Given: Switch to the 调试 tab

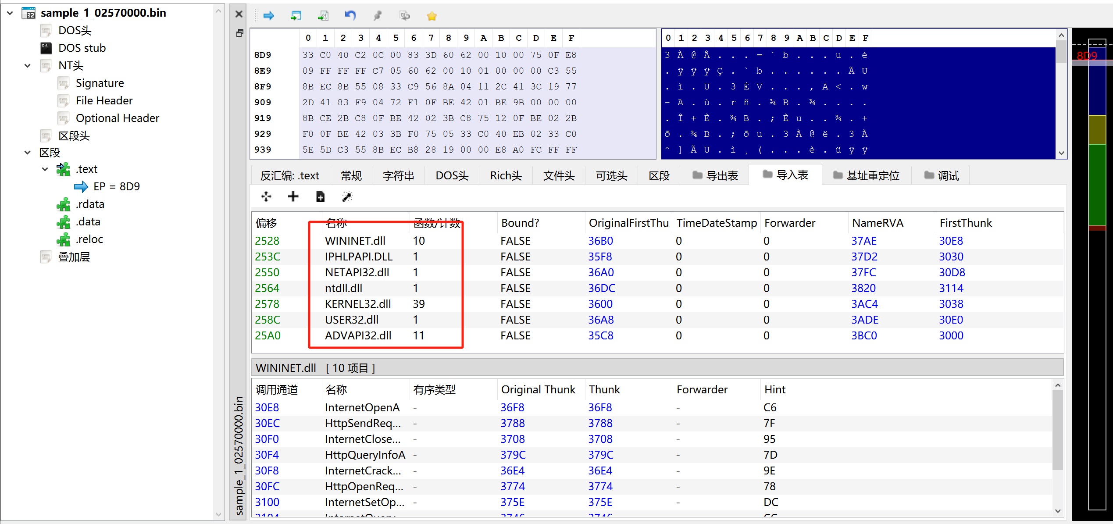Looking at the screenshot, I should 942,176.
